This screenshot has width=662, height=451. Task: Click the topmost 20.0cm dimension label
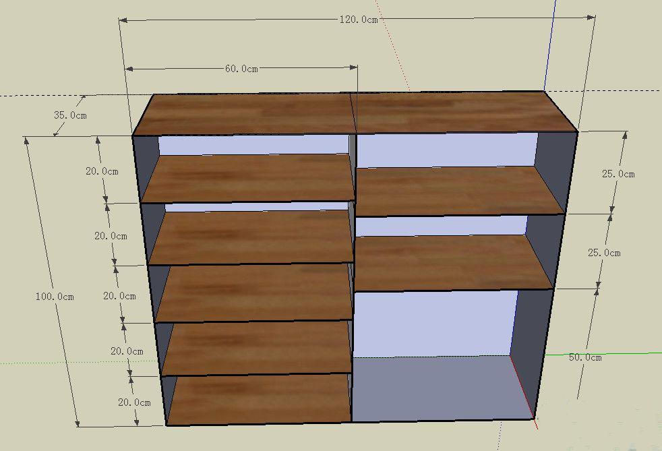(x=102, y=171)
